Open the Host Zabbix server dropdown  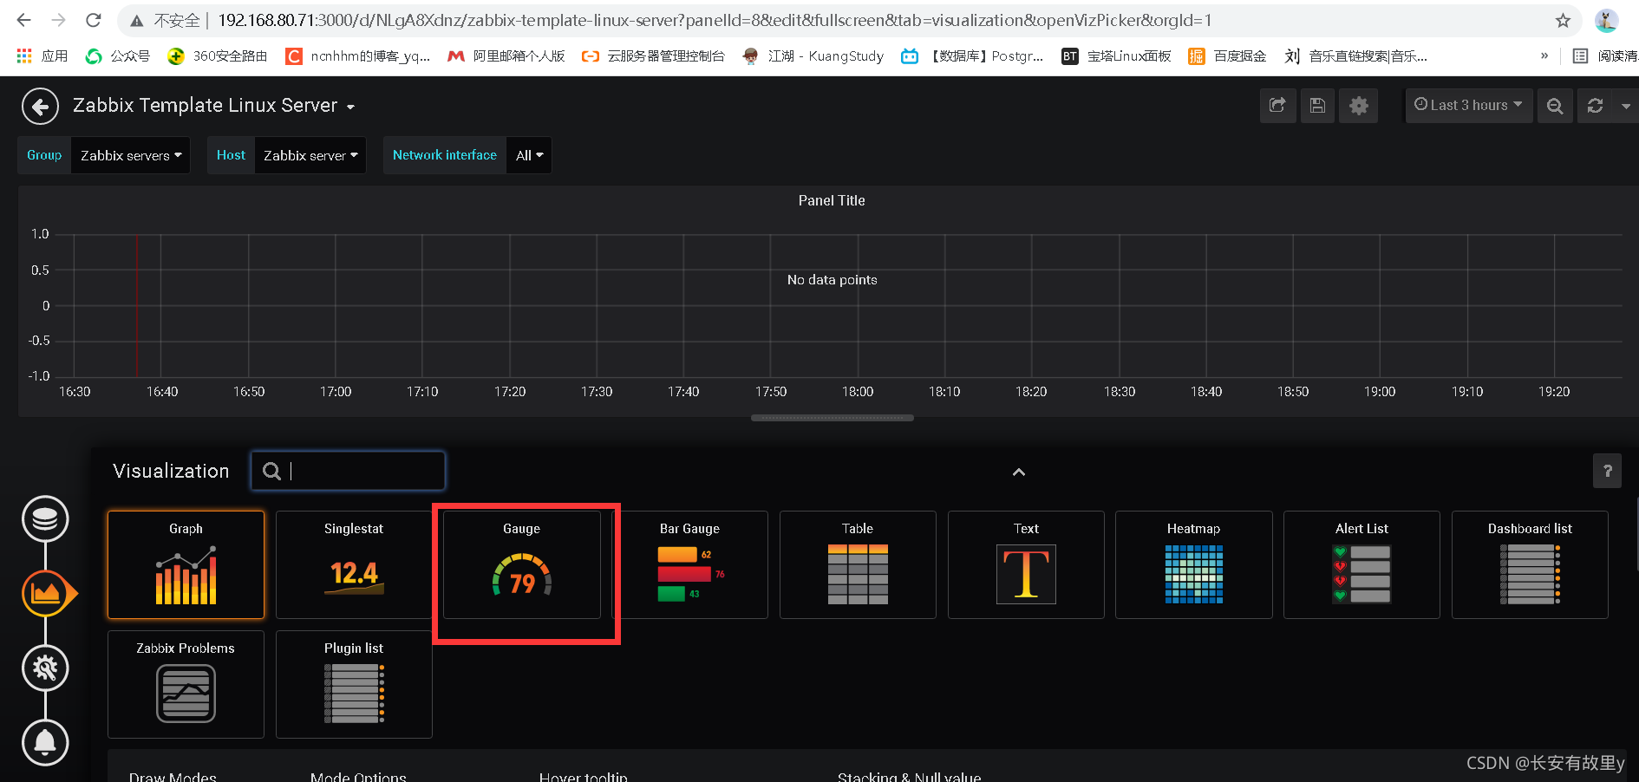310,155
